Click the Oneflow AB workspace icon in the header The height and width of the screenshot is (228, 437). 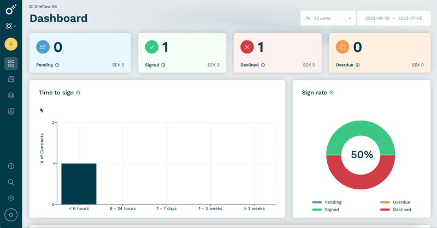click(31, 7)
